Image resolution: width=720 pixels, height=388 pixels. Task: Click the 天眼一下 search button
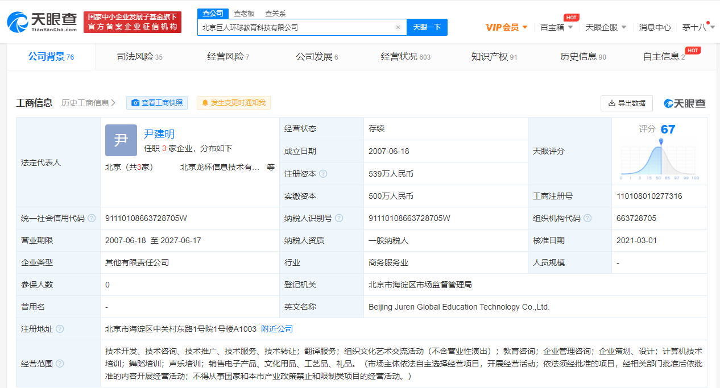coord(427,27)
